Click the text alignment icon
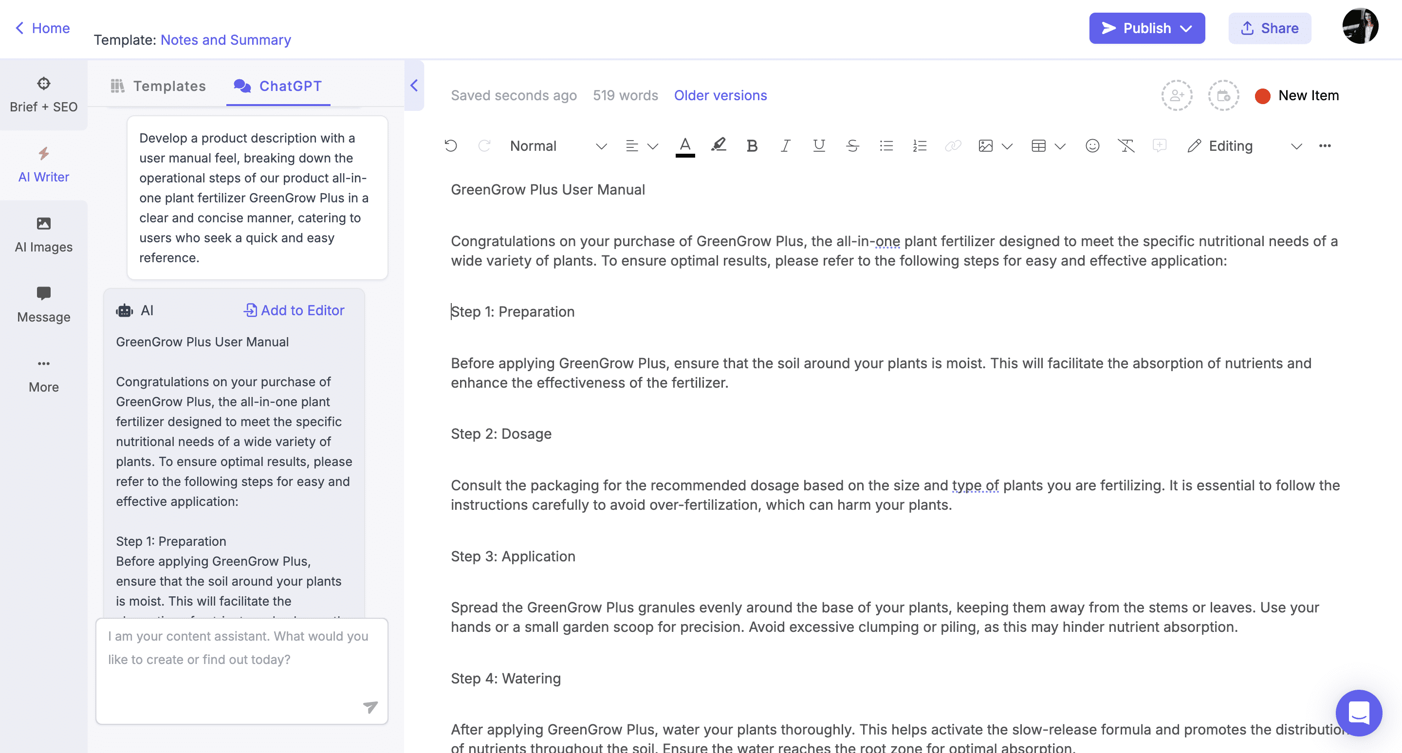This screenshot has height=753, width=1402. [x=631, y=146]
